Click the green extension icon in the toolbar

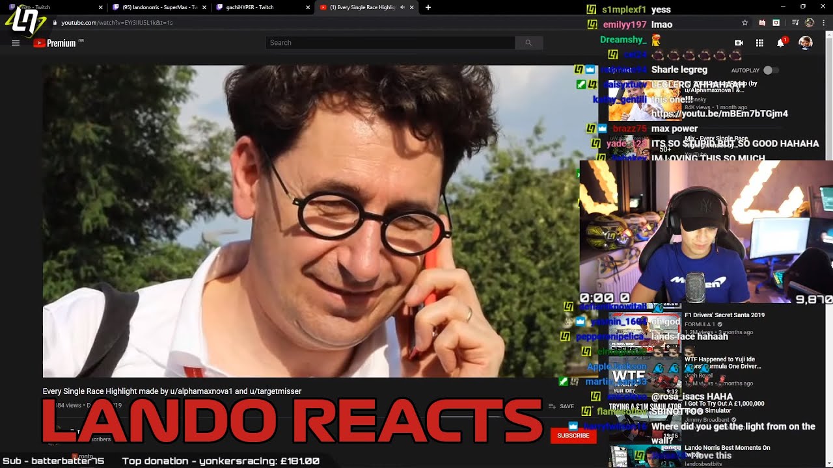[x=776, y=23]
